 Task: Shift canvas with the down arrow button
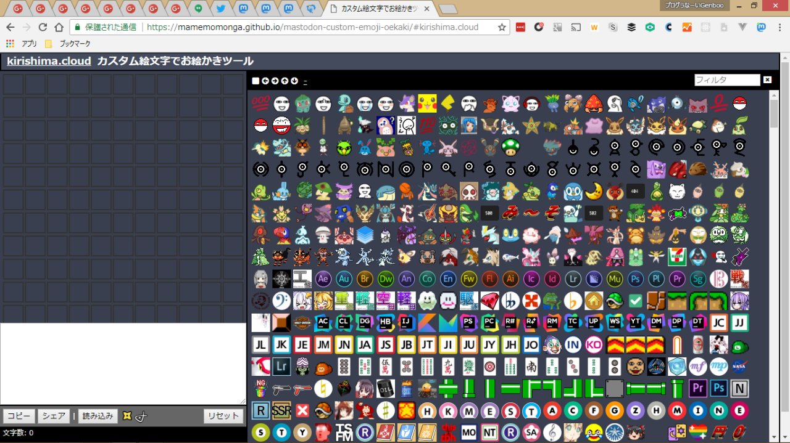tap(294, 81)
